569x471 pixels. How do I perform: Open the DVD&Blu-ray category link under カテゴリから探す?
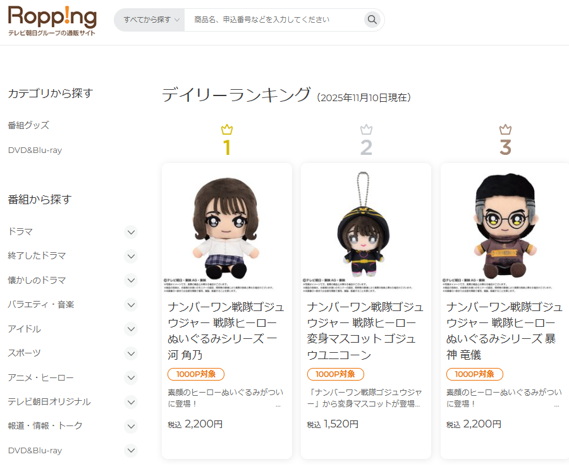pyautogui.click(x=35, y=150)
